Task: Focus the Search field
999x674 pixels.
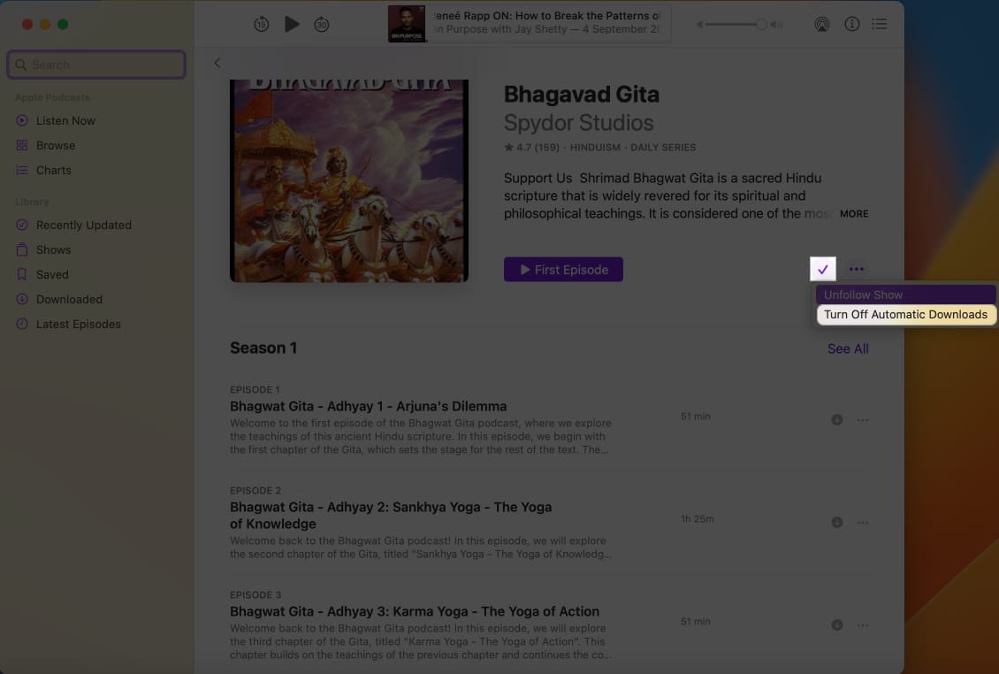Action: (96, 65)
